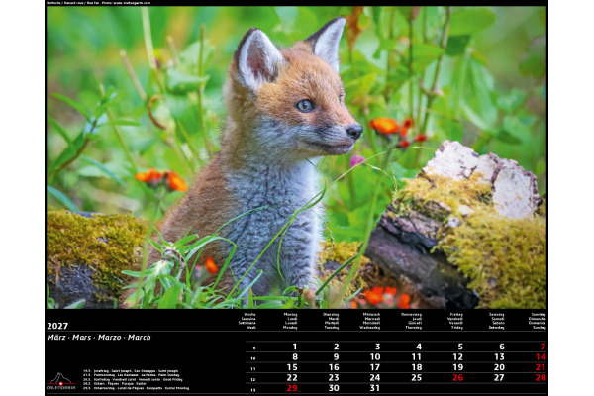The image size is (594, 396).
Task: Select date 3 in the calendar
Action: pyautogui.click(x=377, y=346)
